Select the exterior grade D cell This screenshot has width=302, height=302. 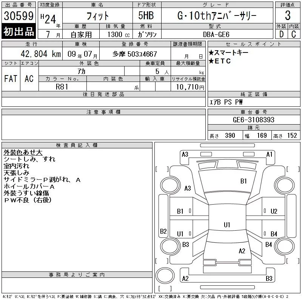coord(281,34)
